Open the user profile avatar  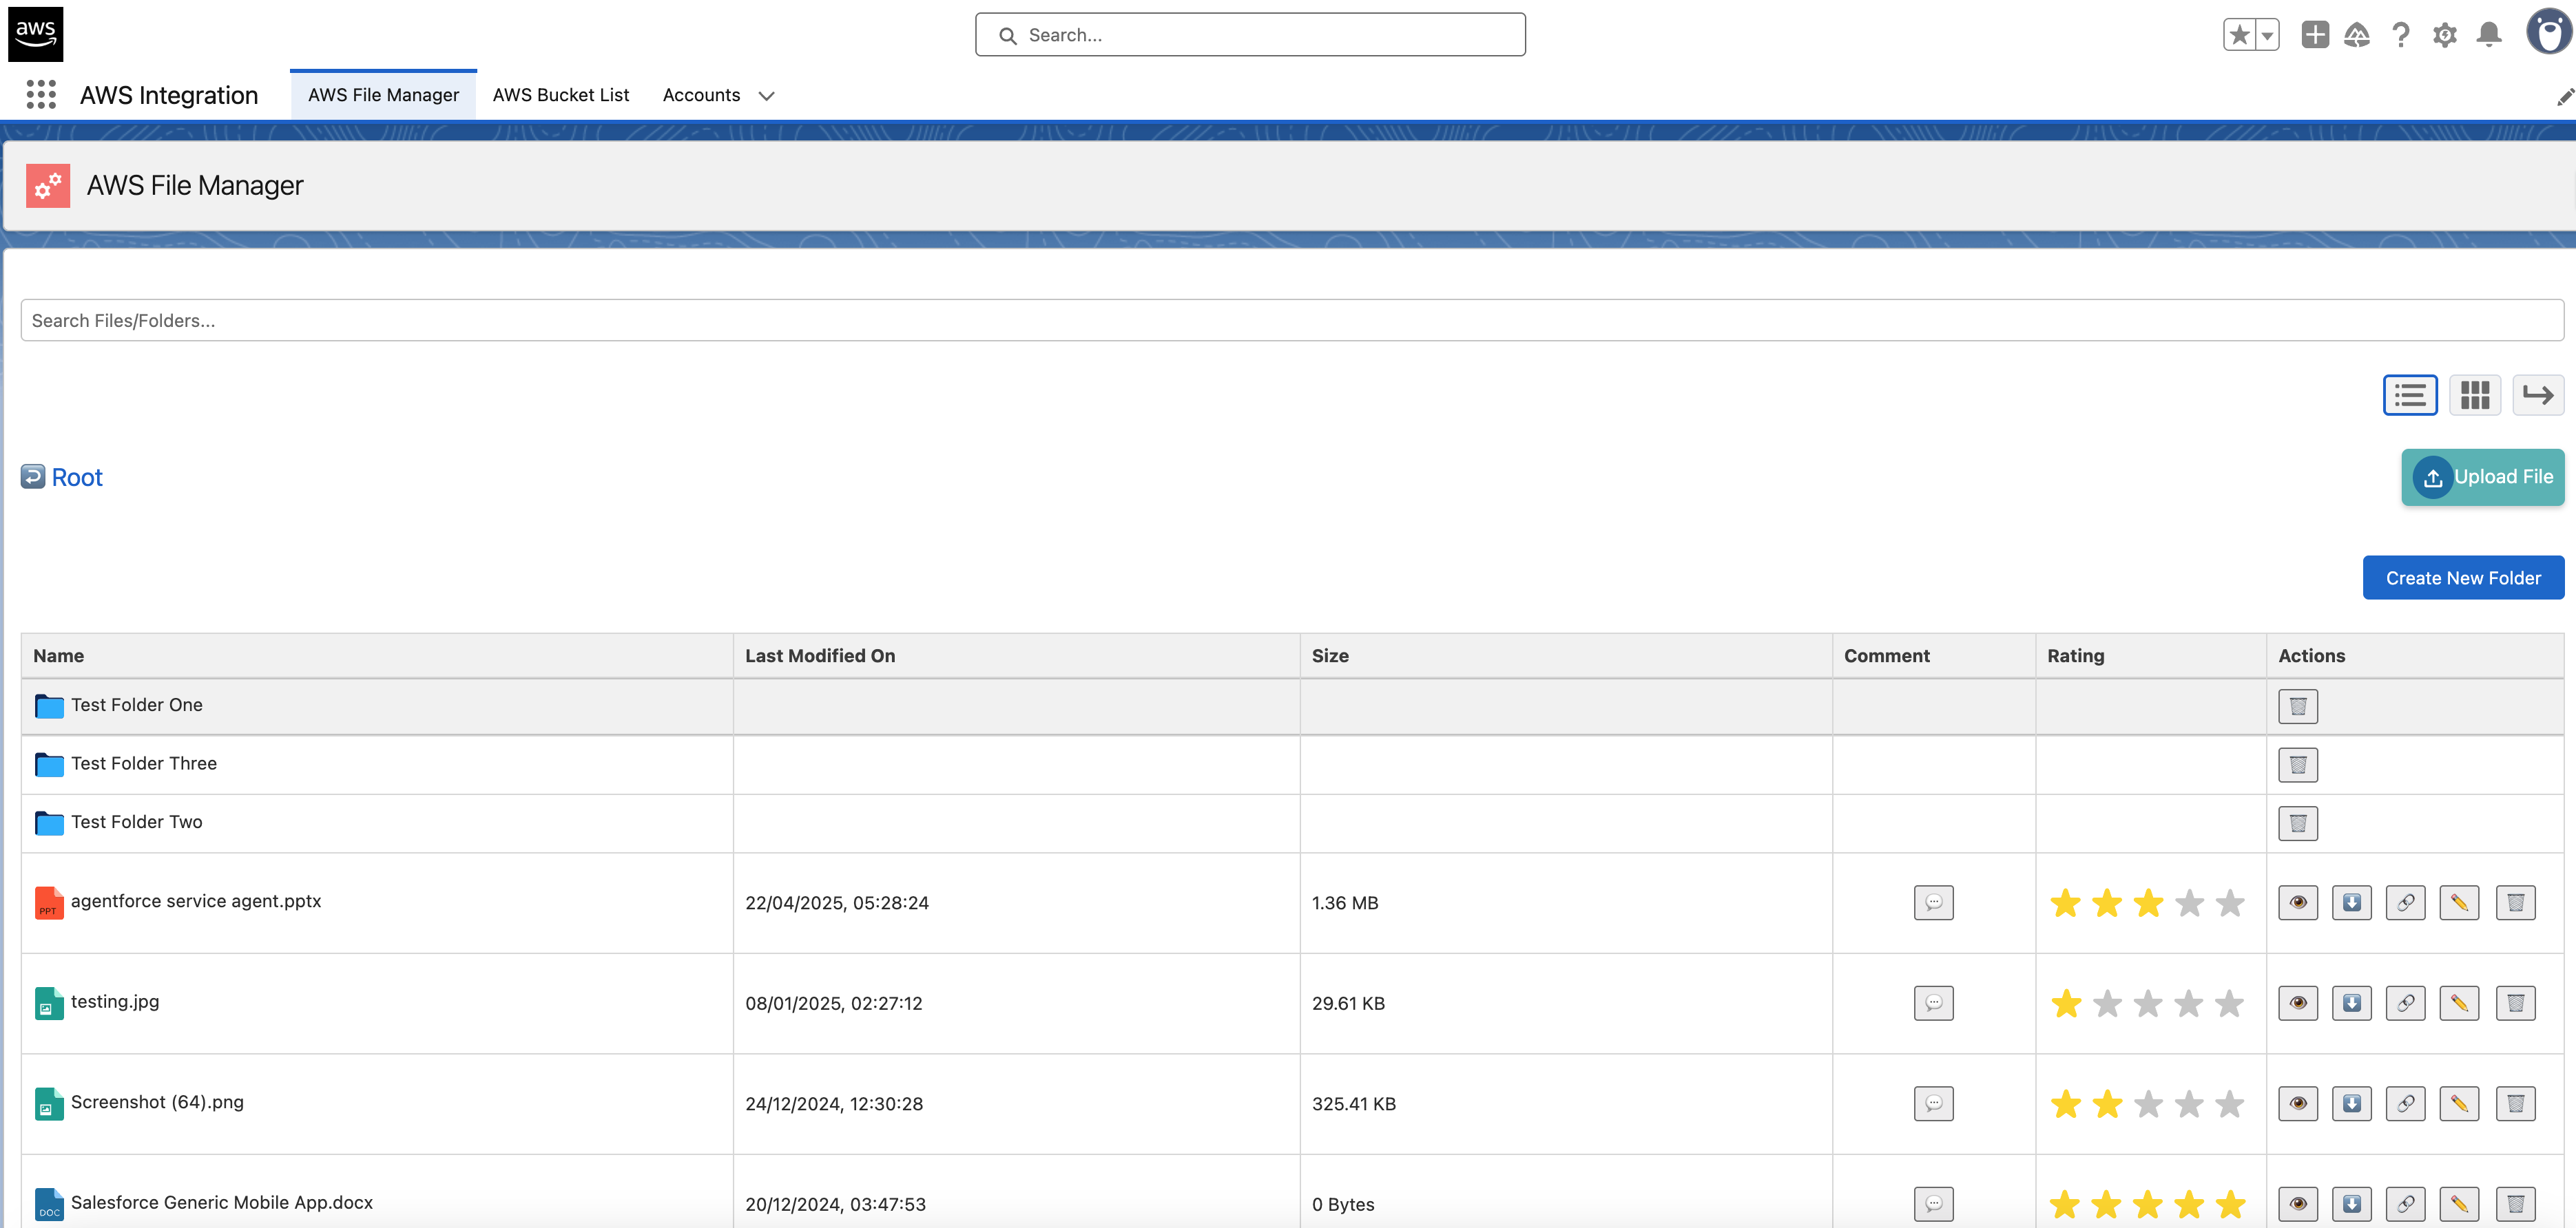click(2549, 32)
